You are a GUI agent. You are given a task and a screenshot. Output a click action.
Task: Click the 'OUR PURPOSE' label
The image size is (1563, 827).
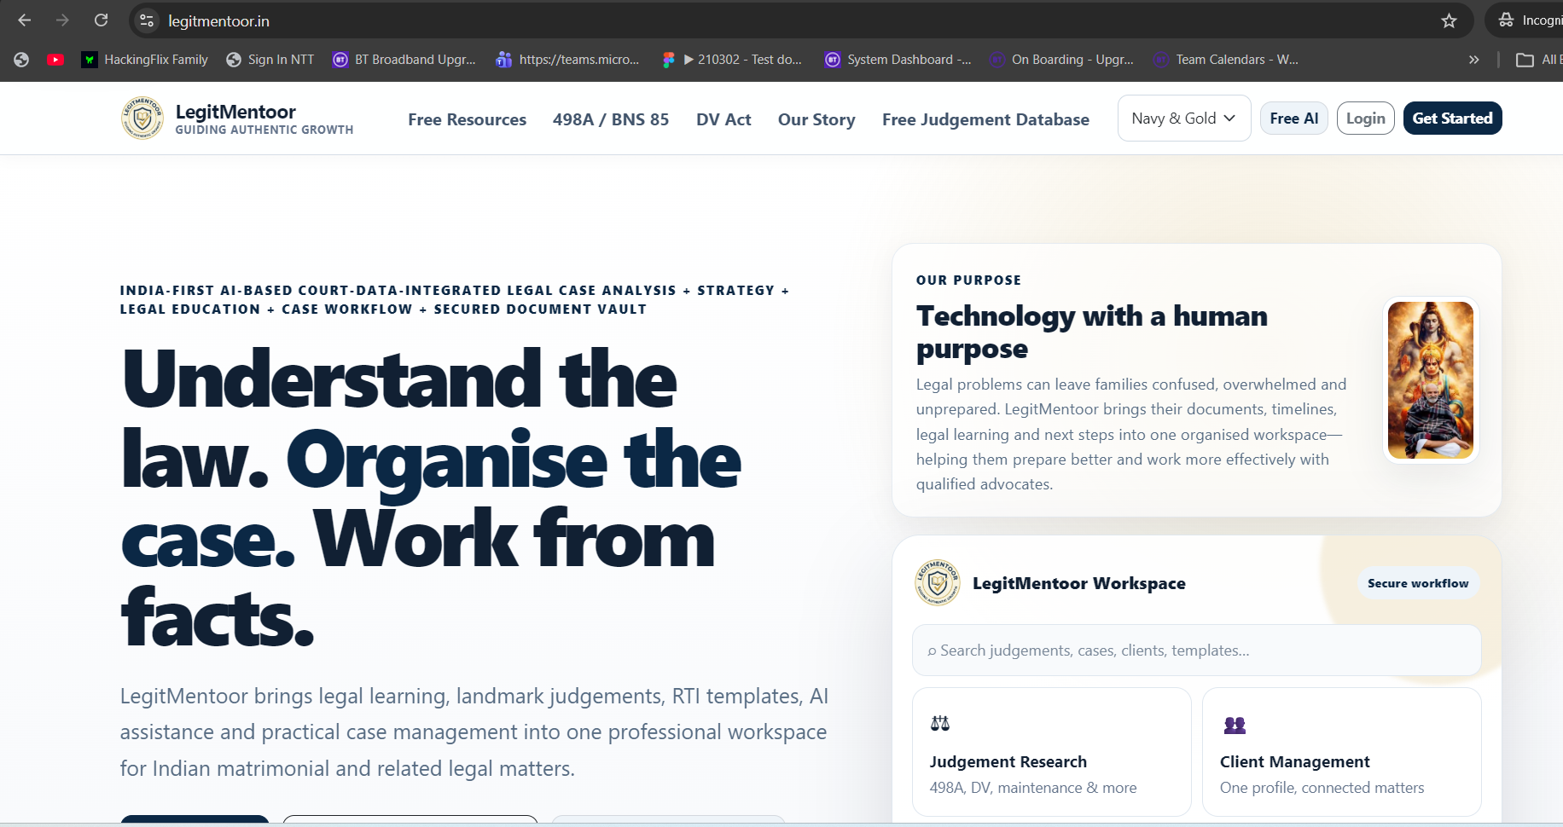tap(968, 280)
